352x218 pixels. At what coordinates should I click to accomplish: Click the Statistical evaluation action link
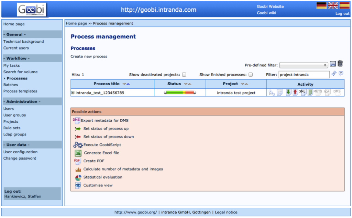pos(103,177)
